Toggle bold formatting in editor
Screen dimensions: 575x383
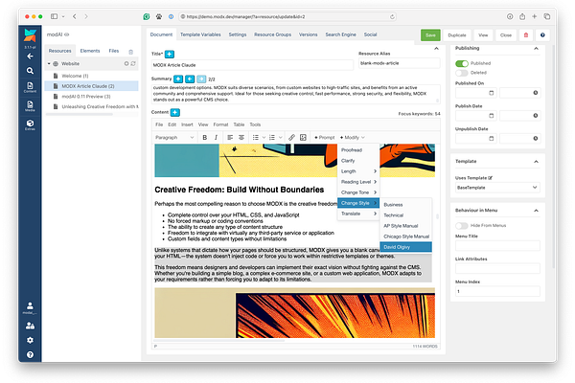pyautogui.click(x=205, y=138)
